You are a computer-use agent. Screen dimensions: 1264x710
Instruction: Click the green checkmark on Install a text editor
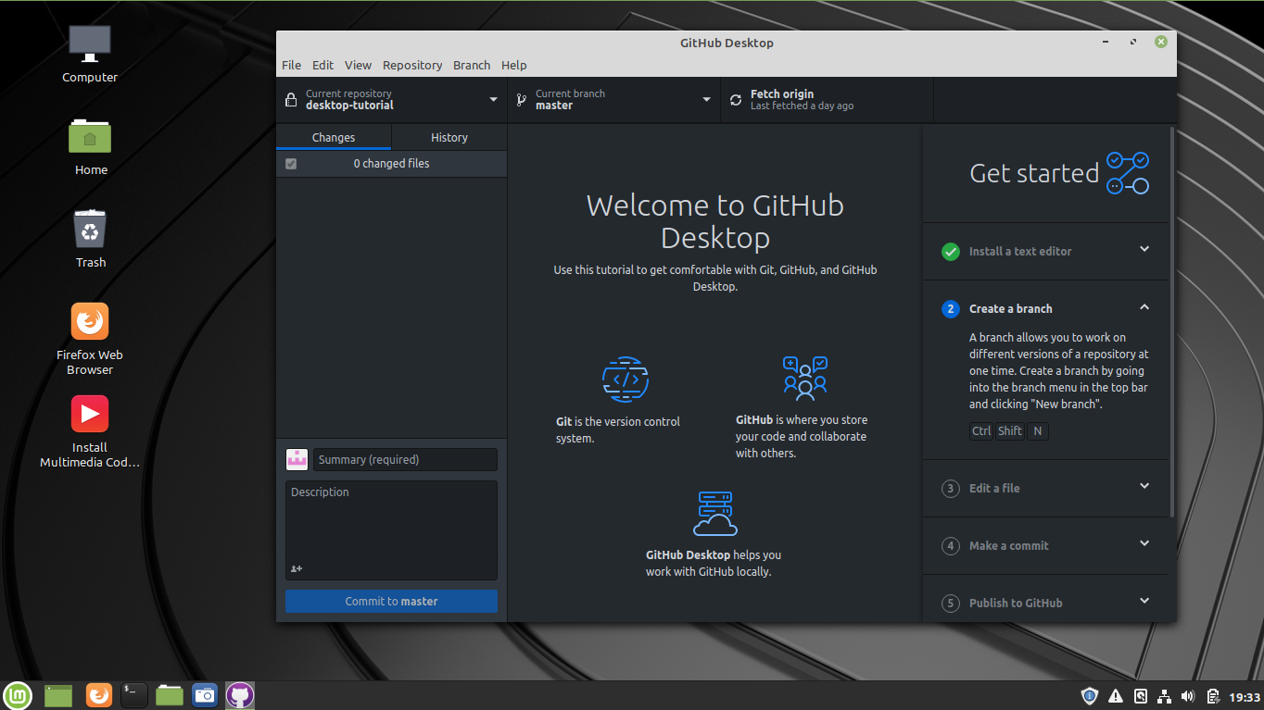pos(950,251)
